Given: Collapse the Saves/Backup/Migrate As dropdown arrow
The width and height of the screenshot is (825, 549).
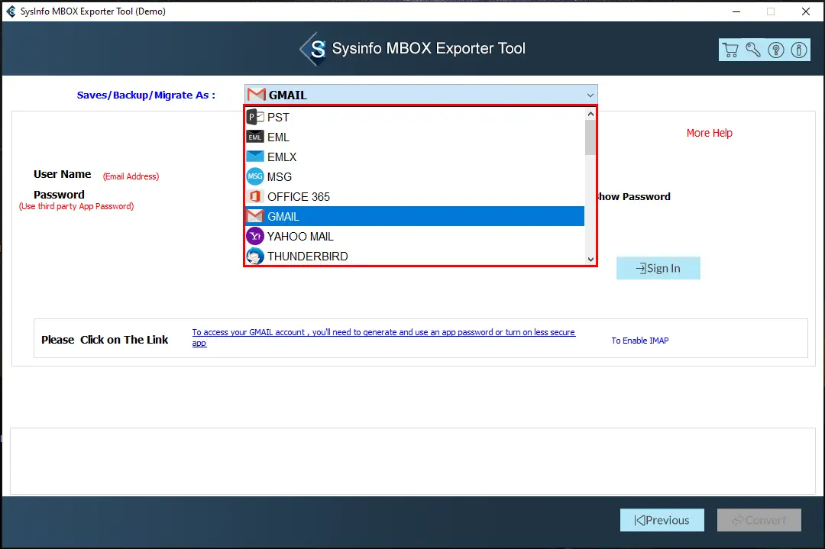Looking at the screenshot, I should pyautogui.click(x=590, y=95).
